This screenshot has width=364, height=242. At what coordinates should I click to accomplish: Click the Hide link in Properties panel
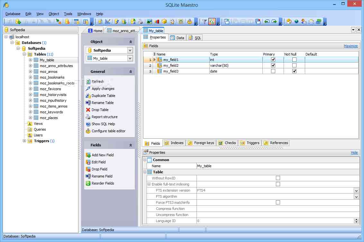coord(354,152)
